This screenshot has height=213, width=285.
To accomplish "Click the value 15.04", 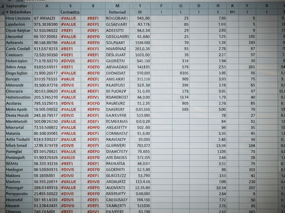I will coord(221,145).
